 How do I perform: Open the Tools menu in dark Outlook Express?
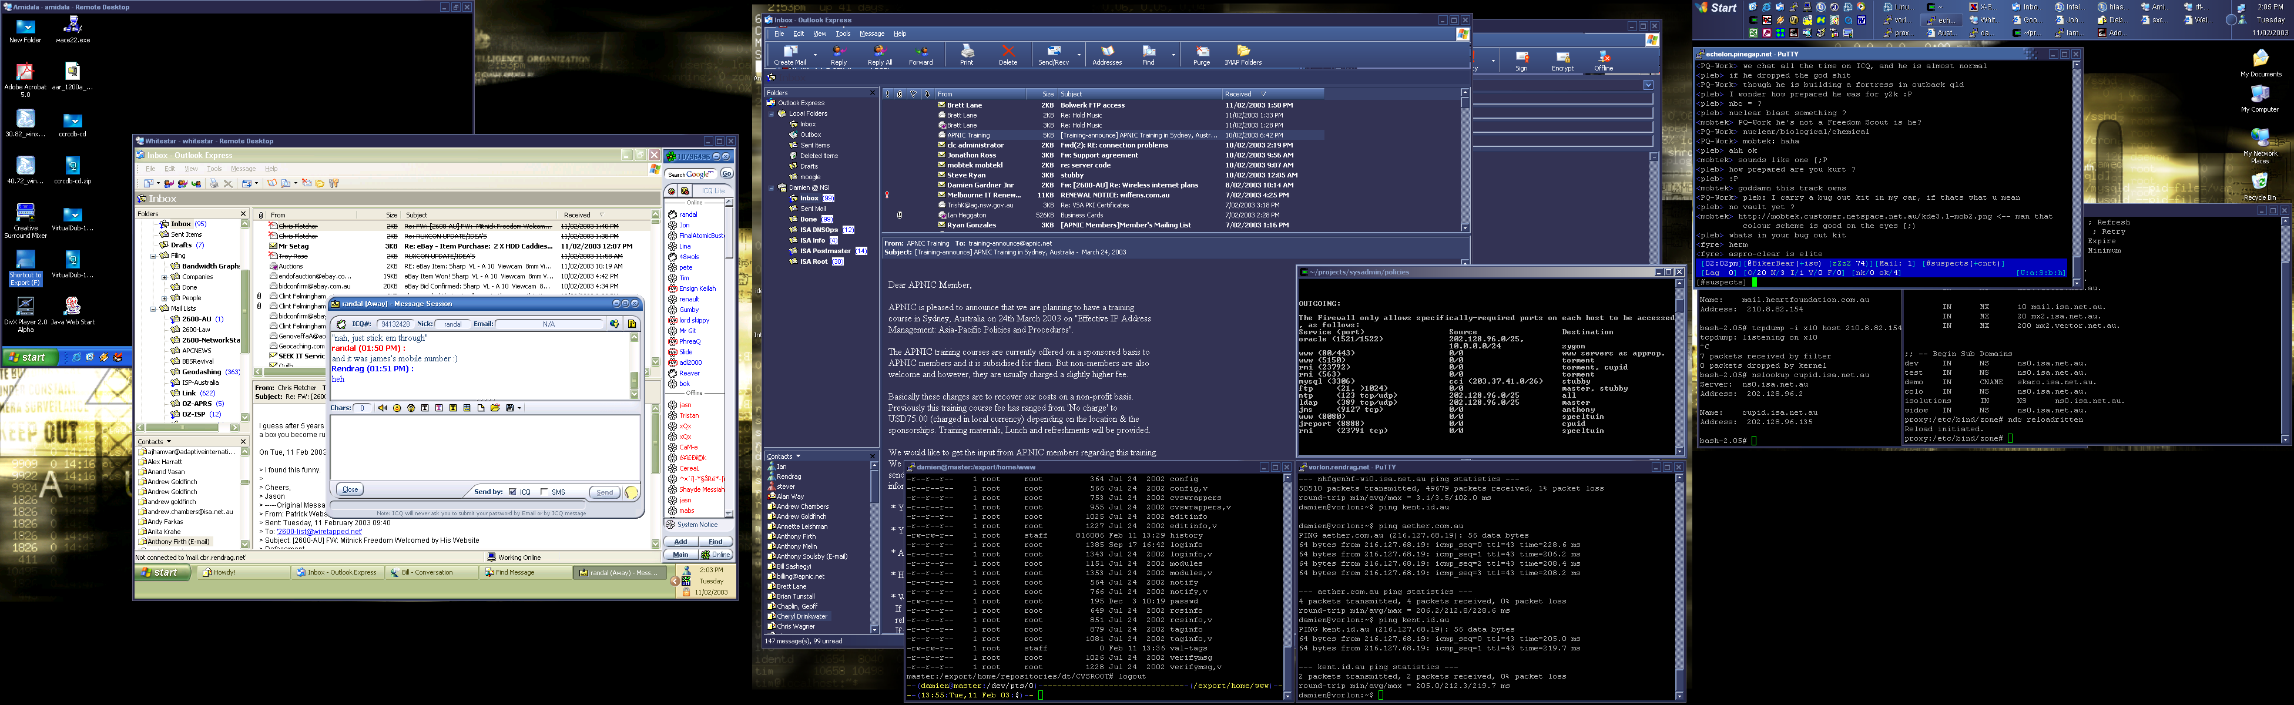click(843, 34)
